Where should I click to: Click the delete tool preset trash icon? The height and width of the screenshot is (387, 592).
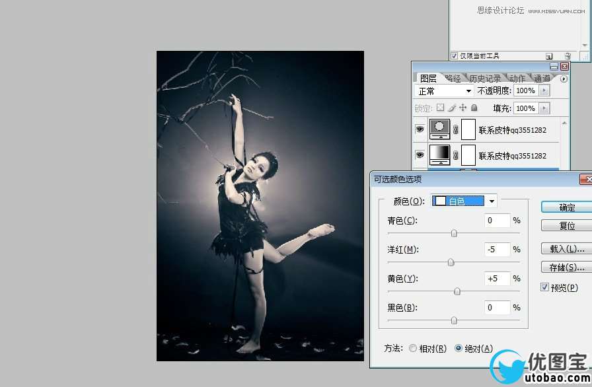click(568, 56)
